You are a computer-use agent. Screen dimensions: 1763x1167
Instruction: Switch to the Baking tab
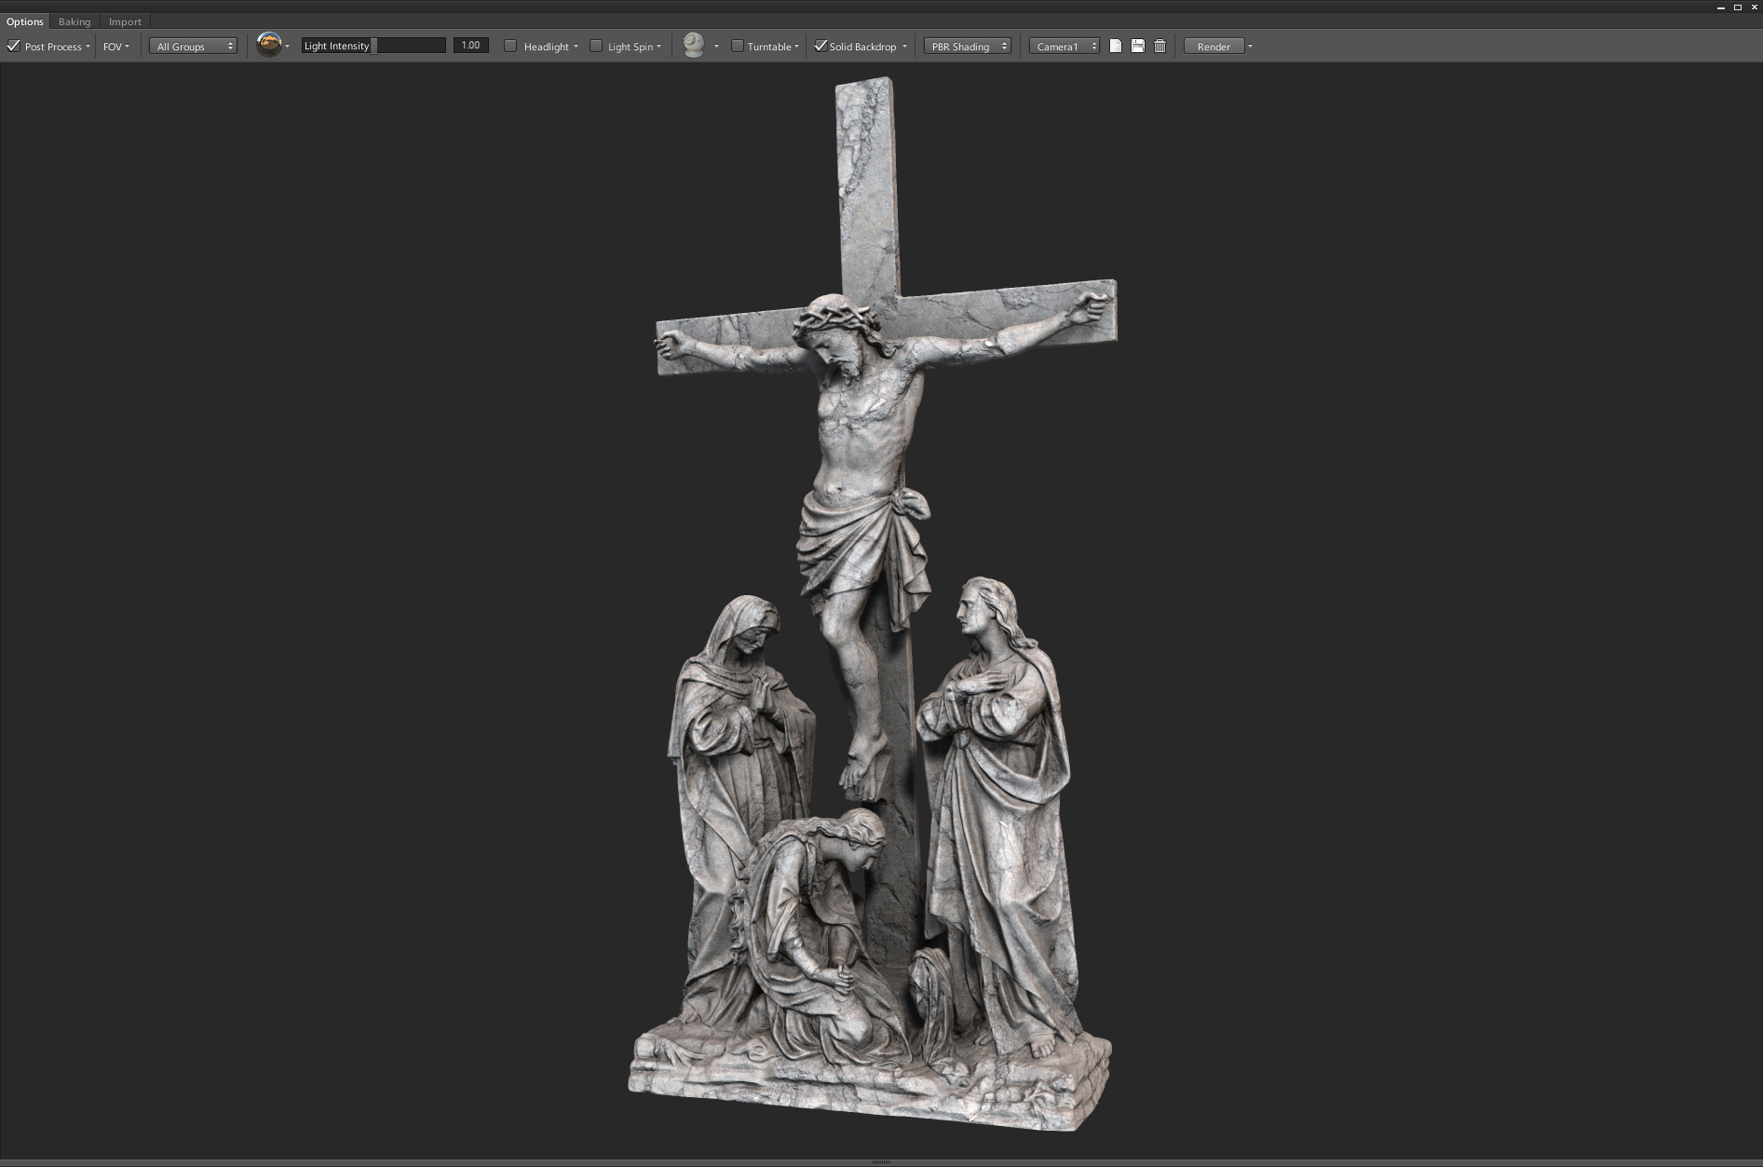(x=75, y=20)
